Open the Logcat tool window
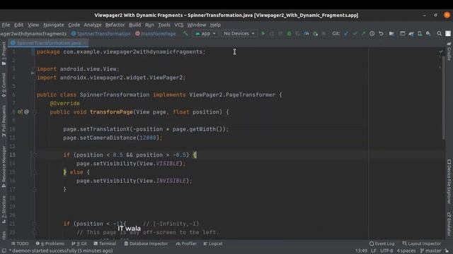453x254 pixels. click(213, 243)
